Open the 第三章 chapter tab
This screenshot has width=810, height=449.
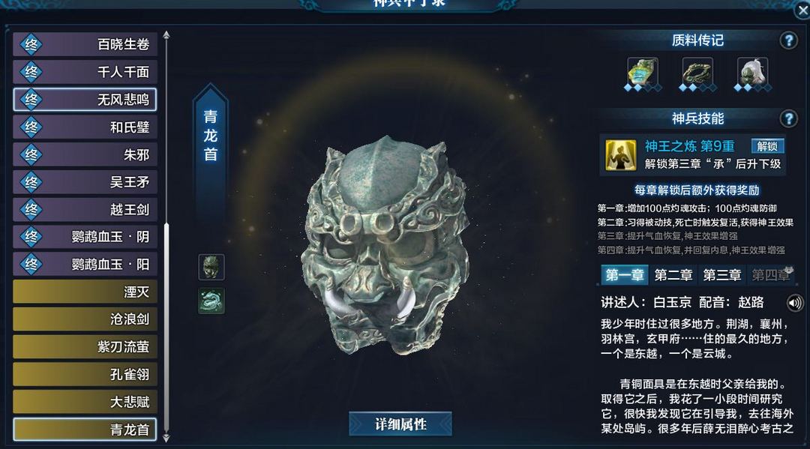(x=721, y=275)
